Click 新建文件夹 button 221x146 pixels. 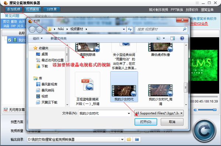click(x=59, y=39)
